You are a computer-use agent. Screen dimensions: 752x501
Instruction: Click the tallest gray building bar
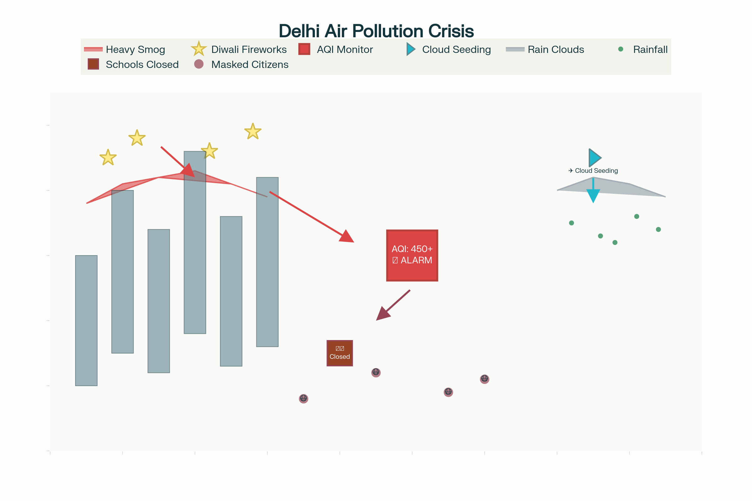195,256
